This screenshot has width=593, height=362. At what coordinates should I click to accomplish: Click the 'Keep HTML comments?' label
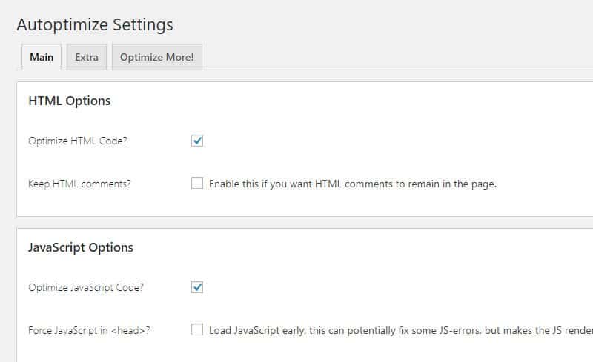[79, 184]
